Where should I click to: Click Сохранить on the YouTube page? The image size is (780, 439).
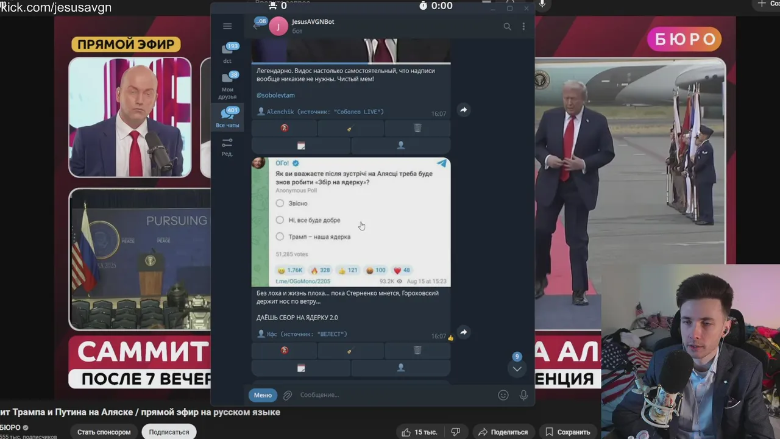568,432
